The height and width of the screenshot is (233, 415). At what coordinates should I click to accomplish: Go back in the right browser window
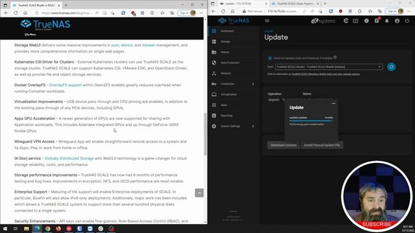(x=213, y=12)
